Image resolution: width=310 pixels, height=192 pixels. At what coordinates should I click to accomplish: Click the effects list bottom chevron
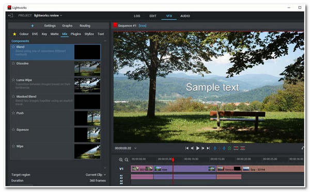coord(105,168)
